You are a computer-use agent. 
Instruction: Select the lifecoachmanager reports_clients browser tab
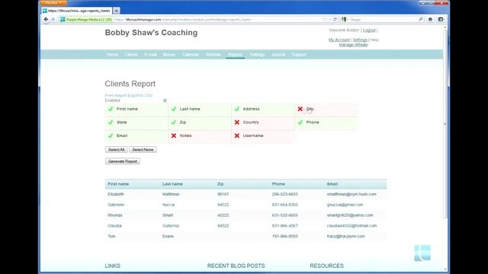(76, 11)
